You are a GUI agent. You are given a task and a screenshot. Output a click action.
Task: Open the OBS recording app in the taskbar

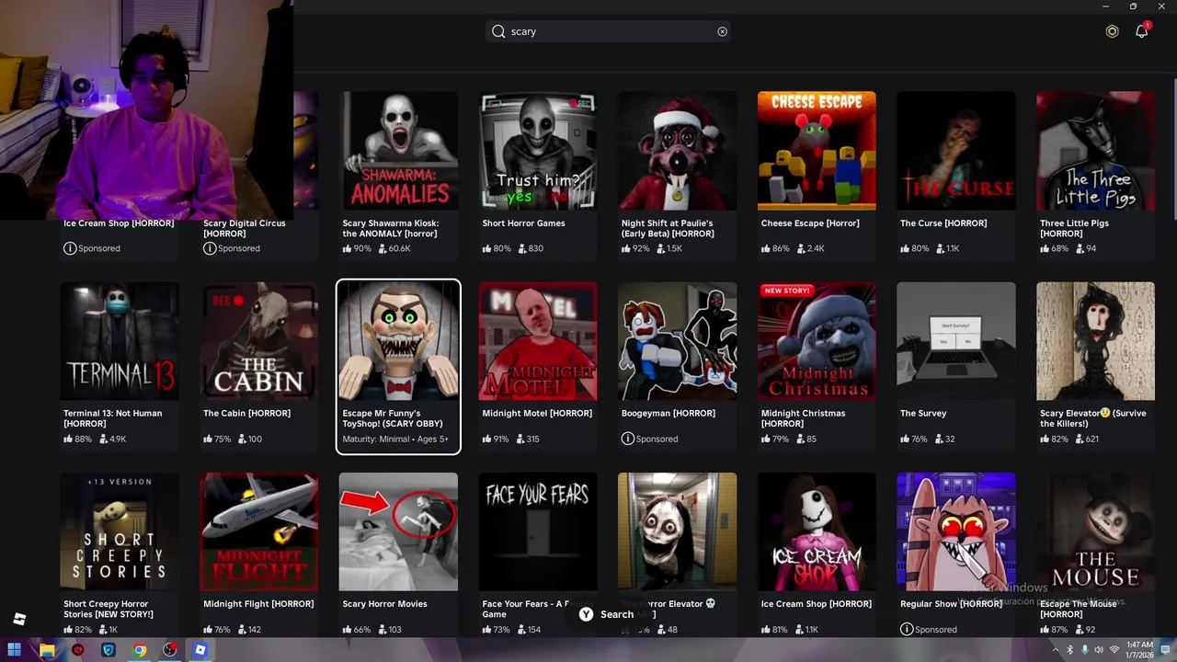170,650
